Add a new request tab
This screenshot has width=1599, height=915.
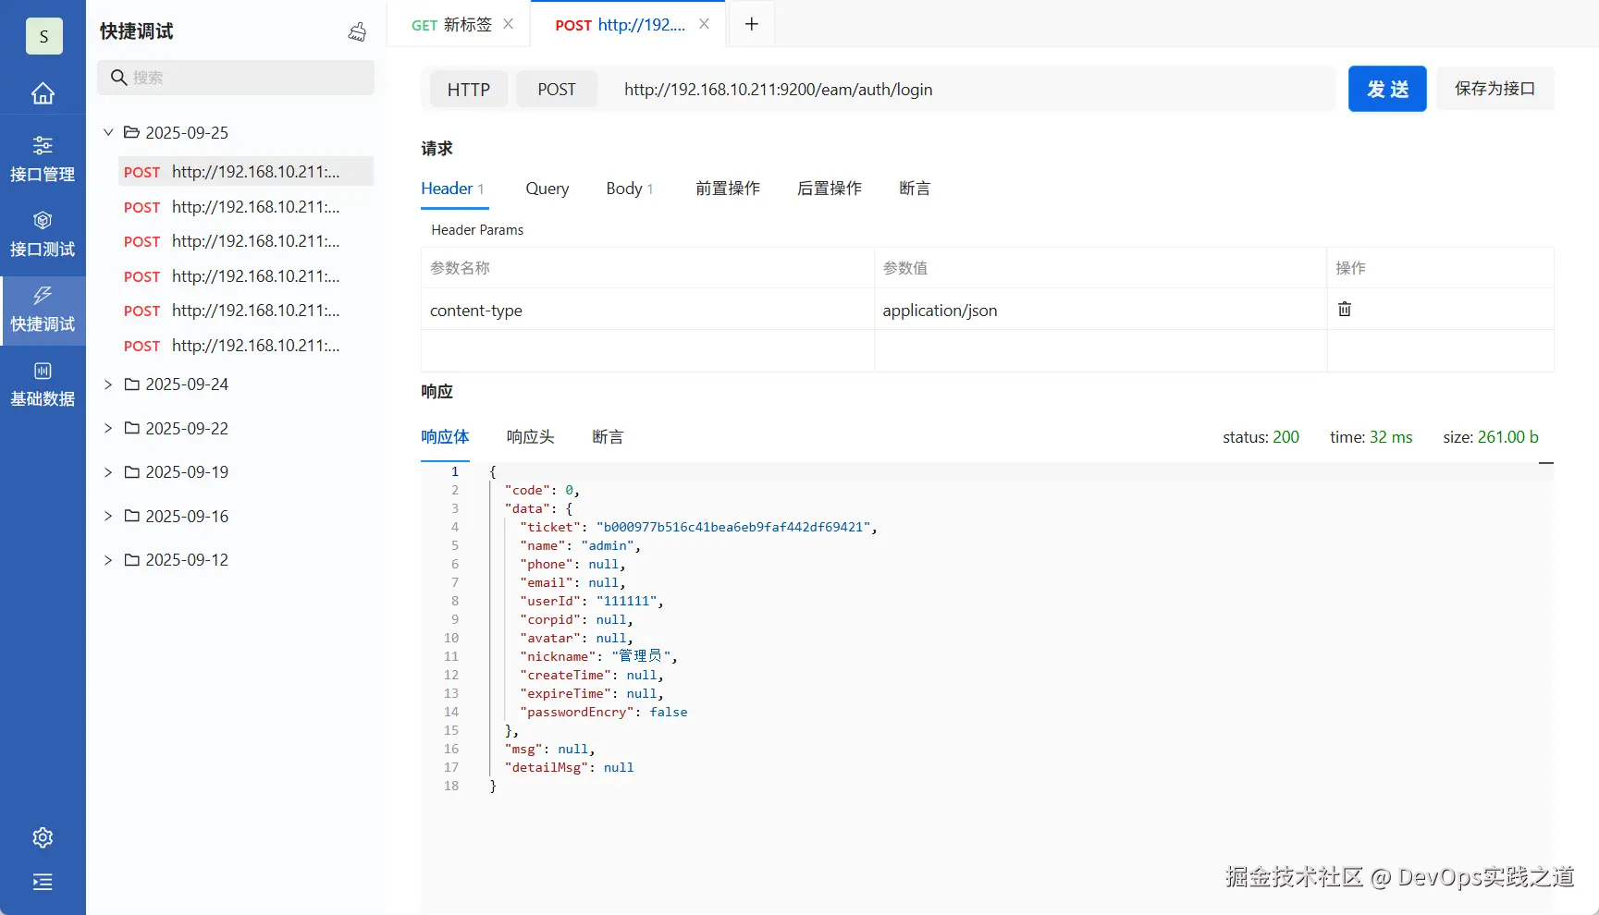(x=752, y=24)
